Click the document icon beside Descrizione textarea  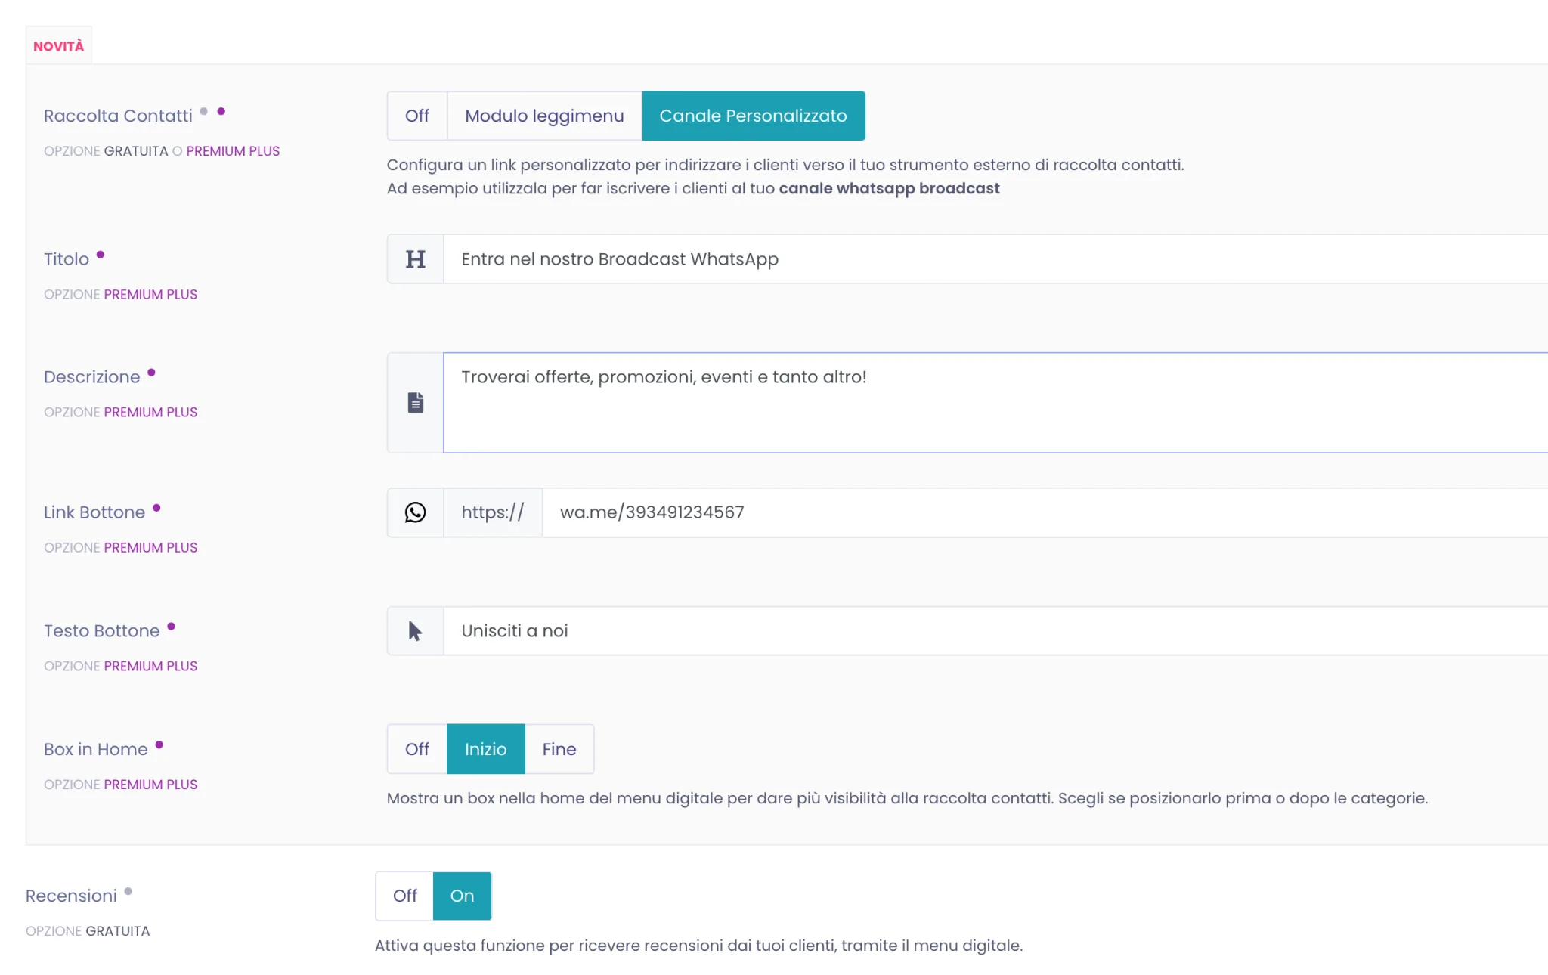(x=415, y=402)
